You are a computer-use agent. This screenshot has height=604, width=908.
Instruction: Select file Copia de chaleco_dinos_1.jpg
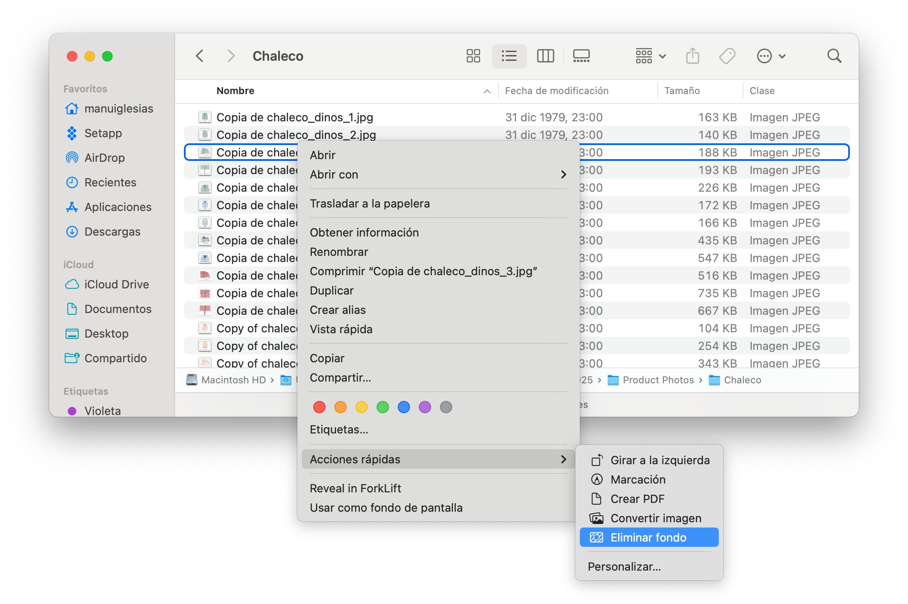(294, 117)
